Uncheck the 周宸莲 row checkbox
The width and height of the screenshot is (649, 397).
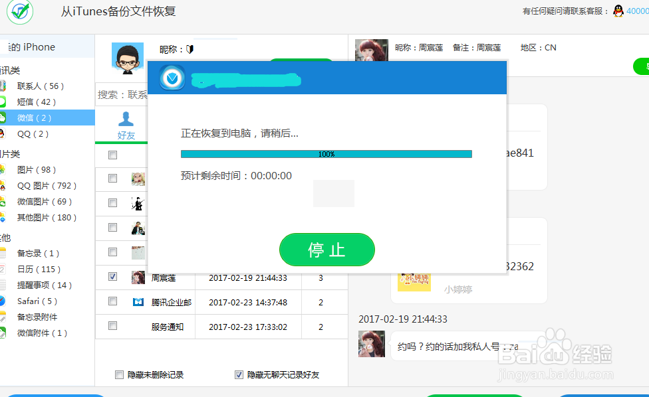112,277
